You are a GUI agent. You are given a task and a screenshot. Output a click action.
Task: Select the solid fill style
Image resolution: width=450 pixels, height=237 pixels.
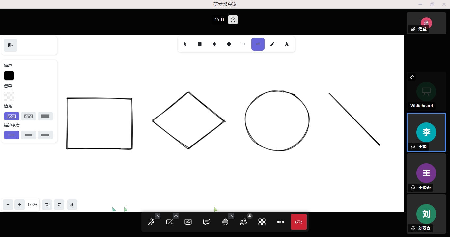tap(45, 116)
